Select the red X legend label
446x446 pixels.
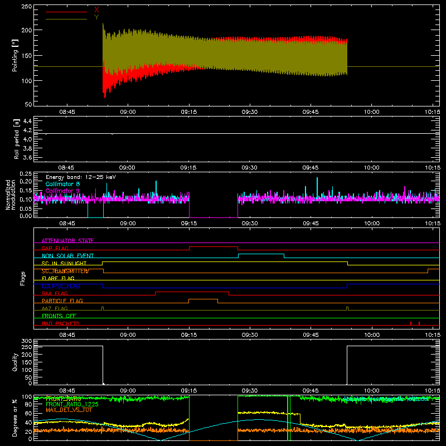[96, 10]
